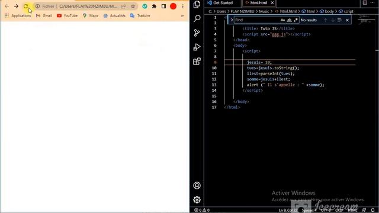Click Chrome address bar URL

click(x=88, y=7)
